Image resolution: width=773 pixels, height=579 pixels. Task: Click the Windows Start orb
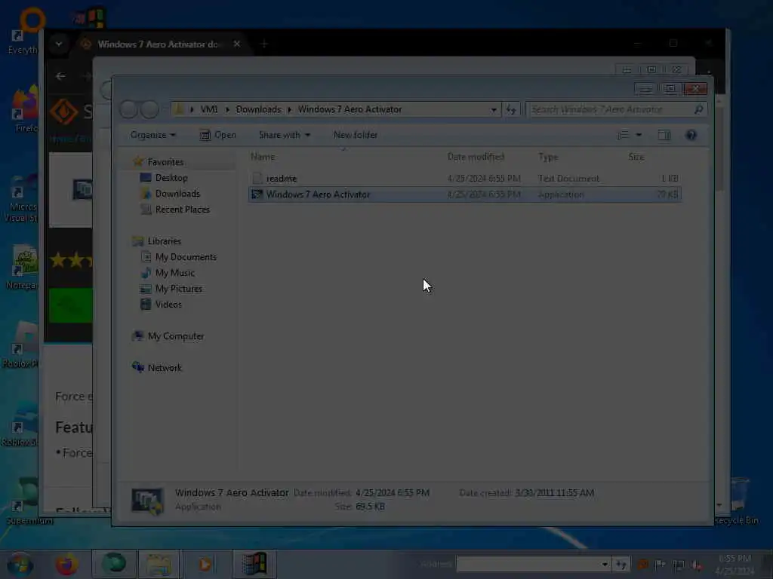[x=20, y=564]
